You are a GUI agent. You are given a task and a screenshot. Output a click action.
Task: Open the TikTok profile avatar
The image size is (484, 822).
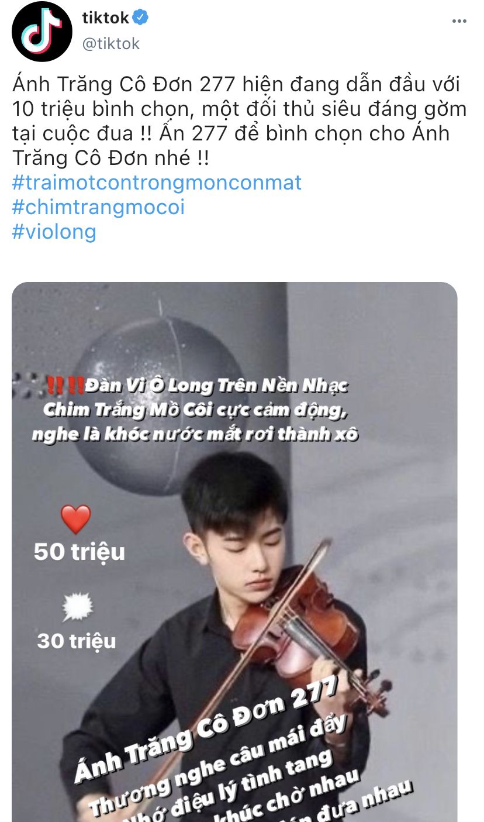(42, 32)
